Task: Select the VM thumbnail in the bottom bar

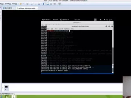Action: click(6, 88)
